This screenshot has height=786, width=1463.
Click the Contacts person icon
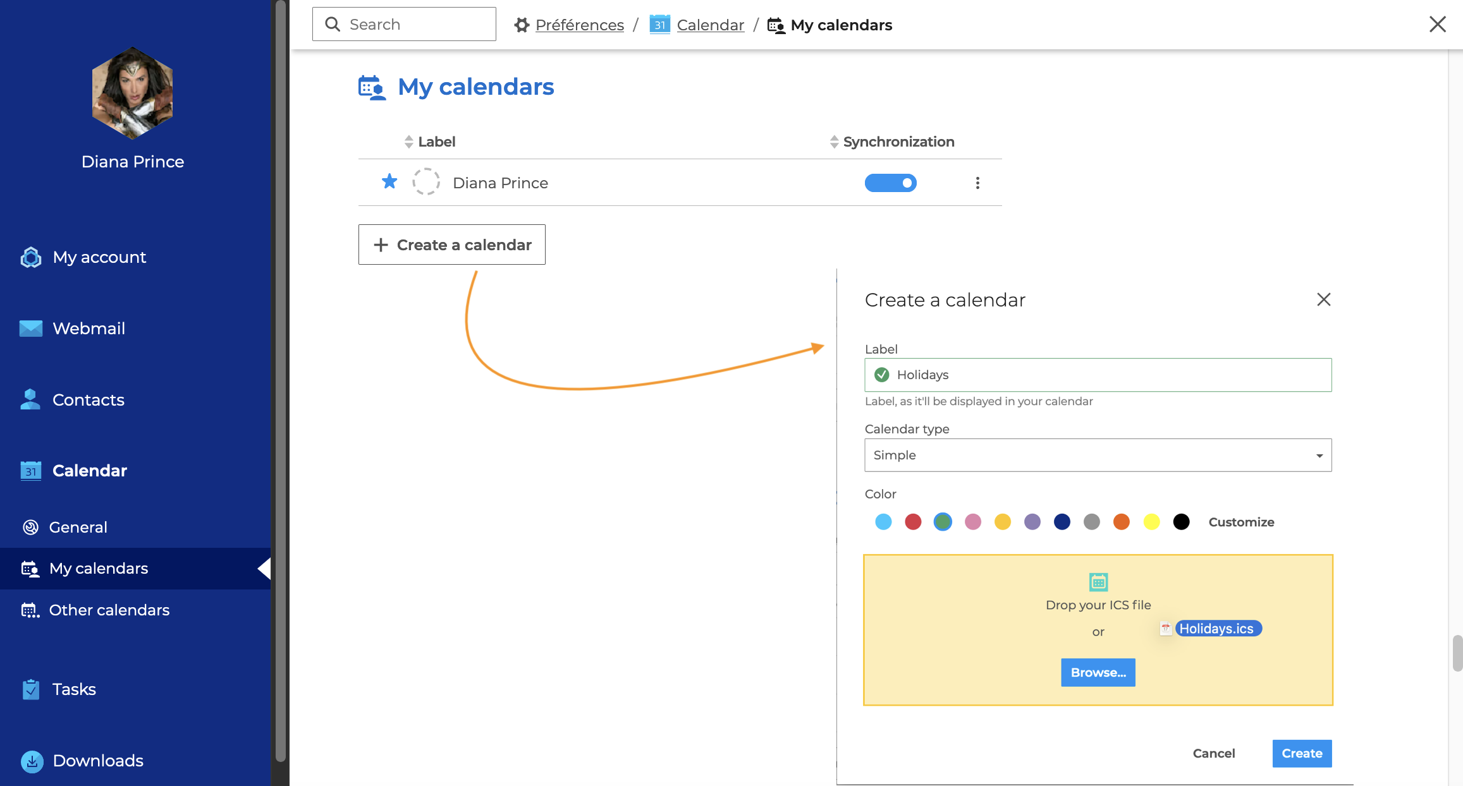coord(30,399)
